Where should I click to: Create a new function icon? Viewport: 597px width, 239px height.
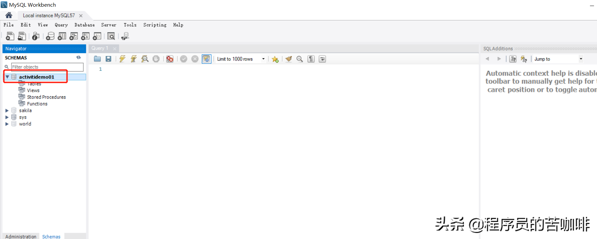(x=97, y=36)
